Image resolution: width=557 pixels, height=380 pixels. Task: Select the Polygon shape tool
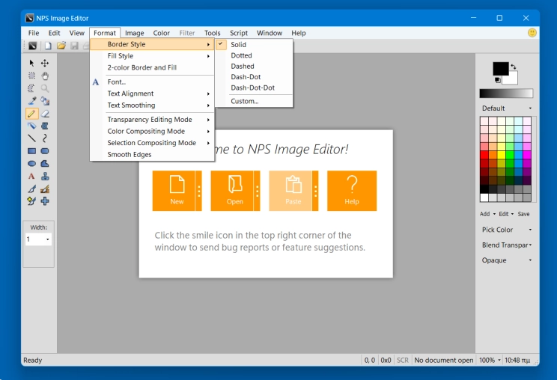(x=45, y=164)
